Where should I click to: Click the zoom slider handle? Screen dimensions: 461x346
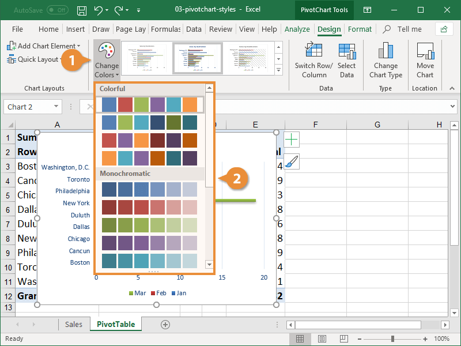pyautogui.click(x=392, y=339)
